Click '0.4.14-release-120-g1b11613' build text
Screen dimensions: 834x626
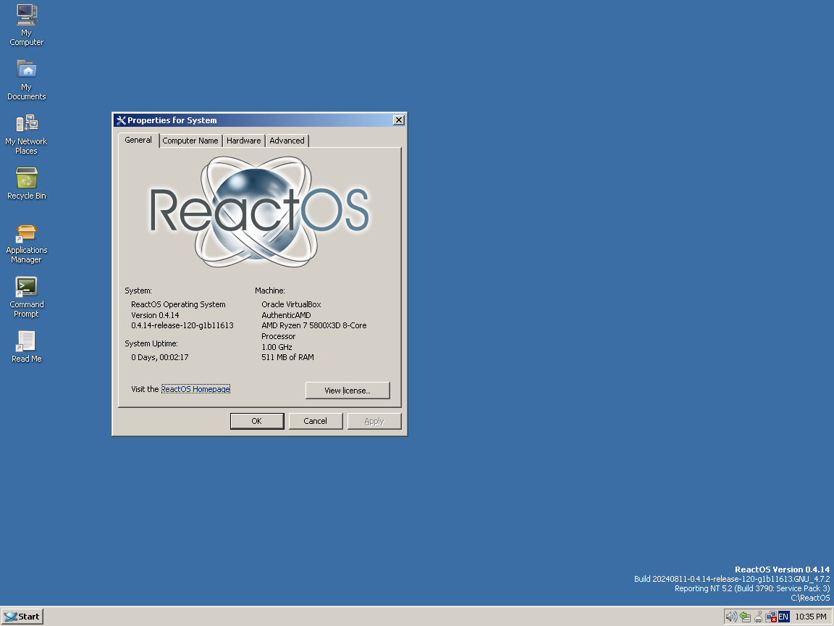[x=182, y=325]
